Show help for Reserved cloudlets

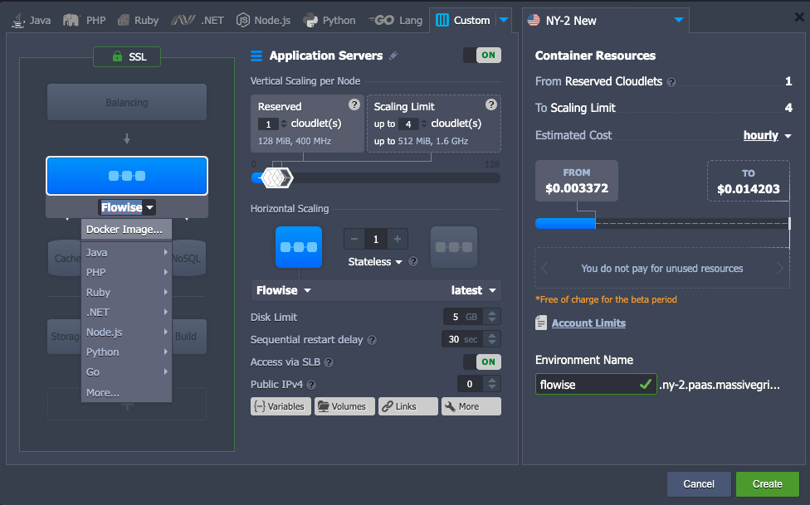354,104
